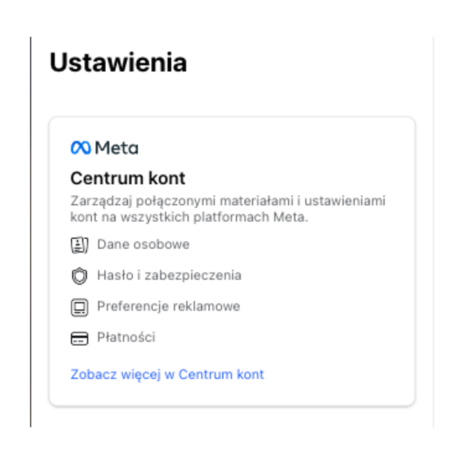
Task: Click the description line starting with Zarządzaj
Action: tap(227, 201)
